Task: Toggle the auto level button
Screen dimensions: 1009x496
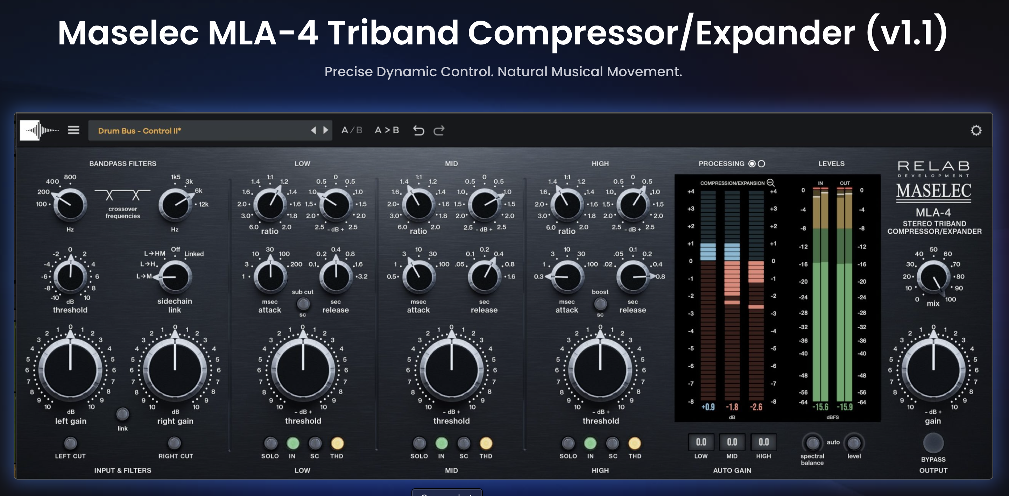Action: point(854,443)
